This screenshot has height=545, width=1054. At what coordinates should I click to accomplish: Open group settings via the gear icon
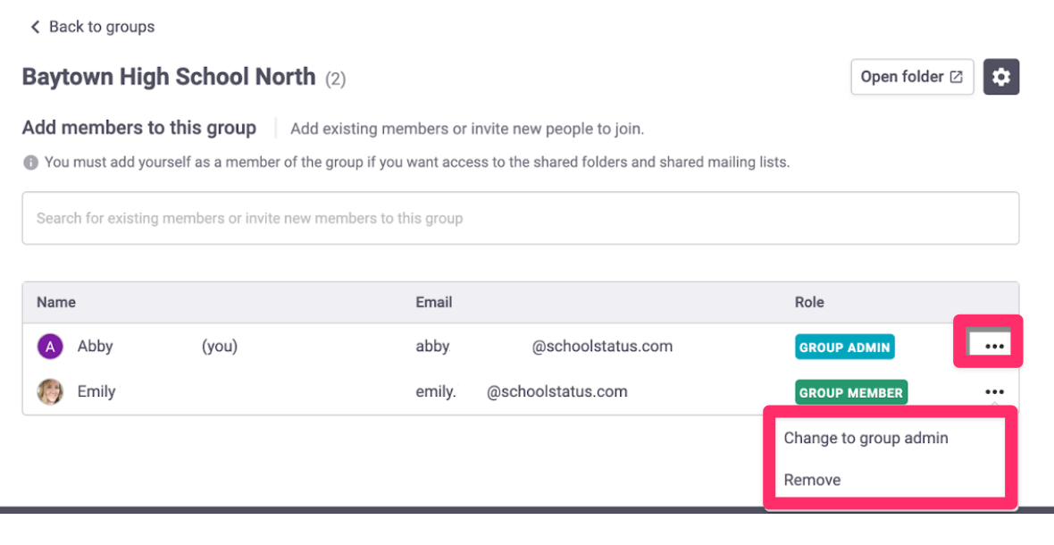1001,77
